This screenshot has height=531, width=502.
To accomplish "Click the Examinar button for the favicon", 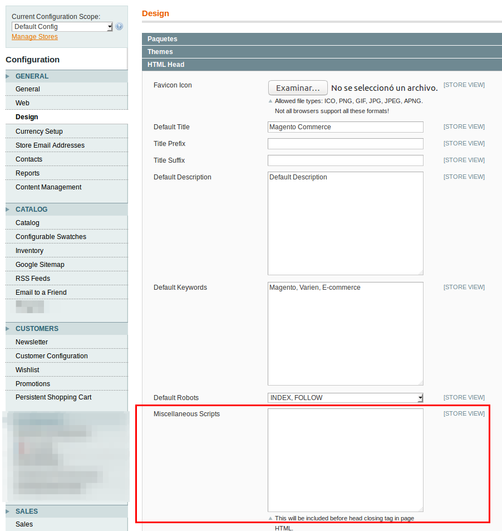I will click(x=298, y=88).
